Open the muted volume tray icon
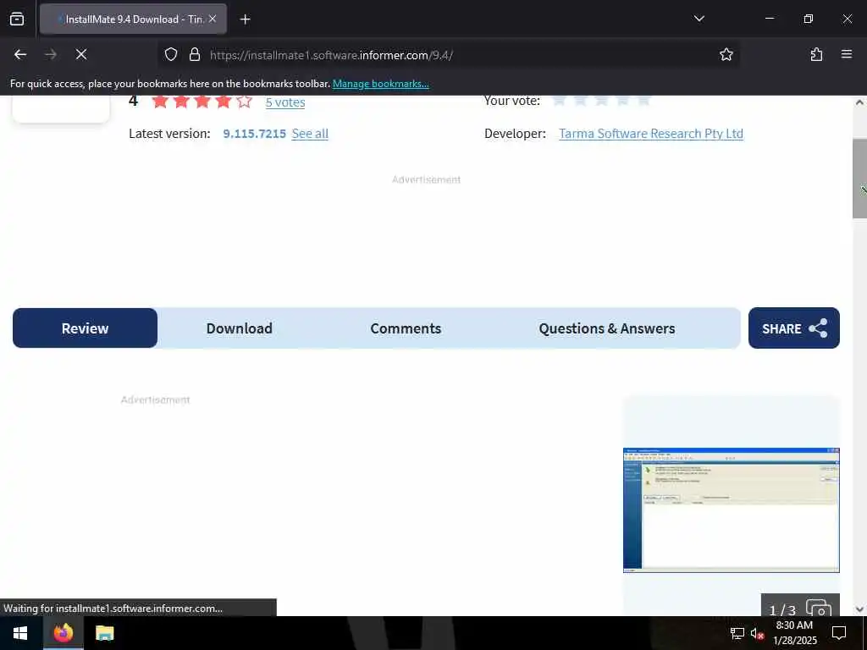 point(757,633)
